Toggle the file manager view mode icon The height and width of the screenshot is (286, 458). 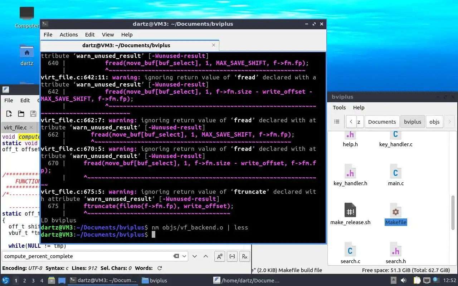(x=337, y=122)
